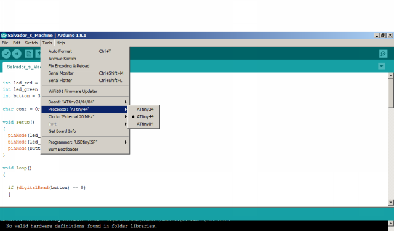
Task: Minimize the Arduino window
Action: click(x=376, y=36)
